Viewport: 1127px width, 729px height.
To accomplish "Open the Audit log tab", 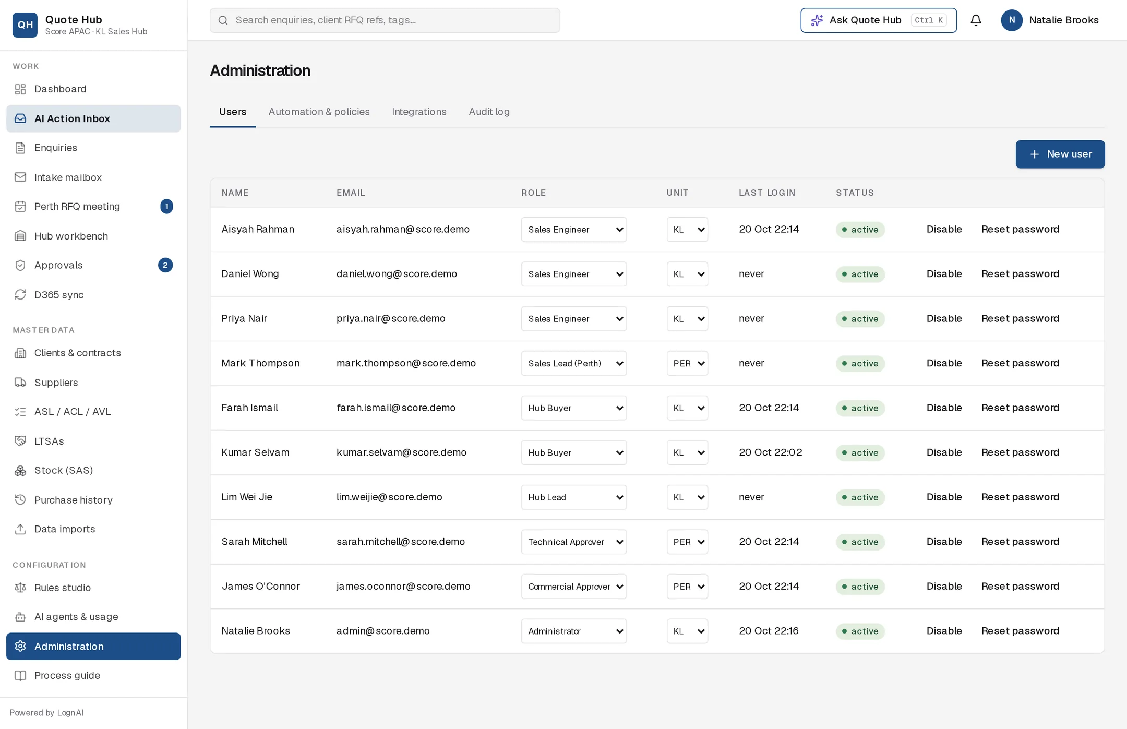I will click(x=489, y=112).
